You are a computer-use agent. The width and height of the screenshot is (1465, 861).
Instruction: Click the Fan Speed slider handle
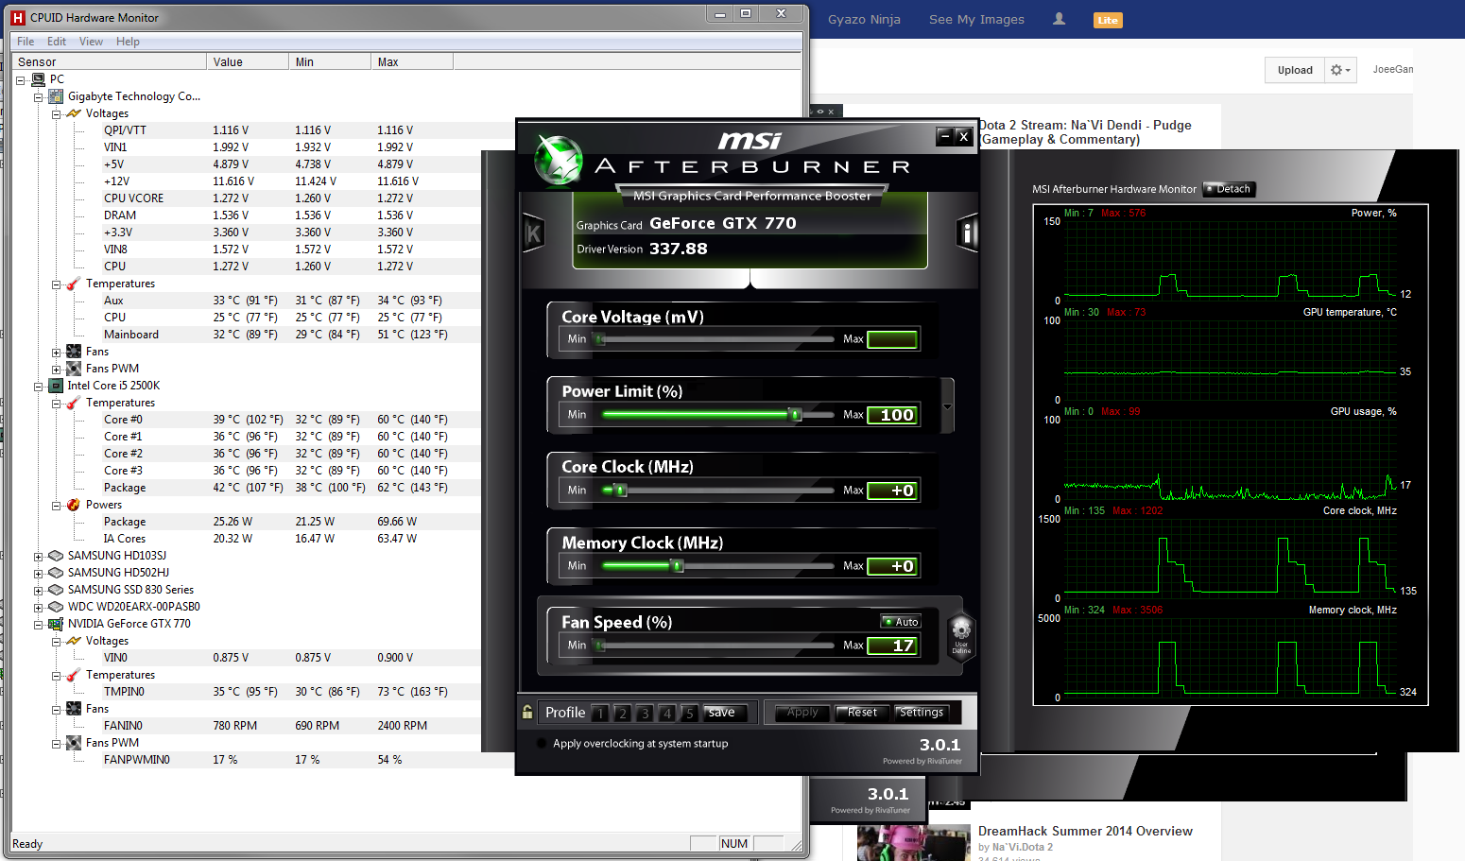pos(599,645)
